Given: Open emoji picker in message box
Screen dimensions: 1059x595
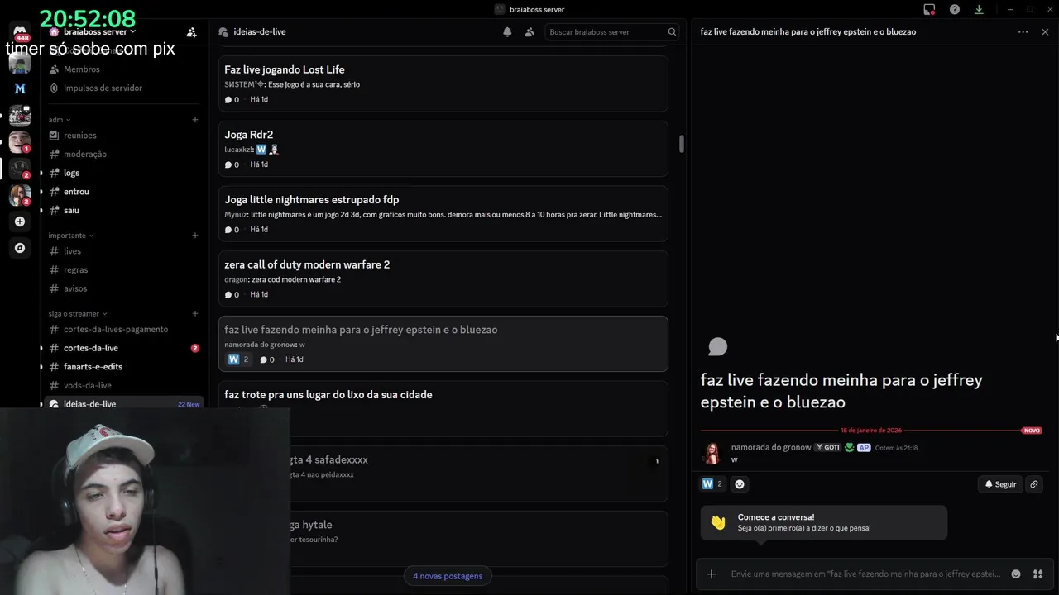Looking at the screenshot, I should point(1016,574).
